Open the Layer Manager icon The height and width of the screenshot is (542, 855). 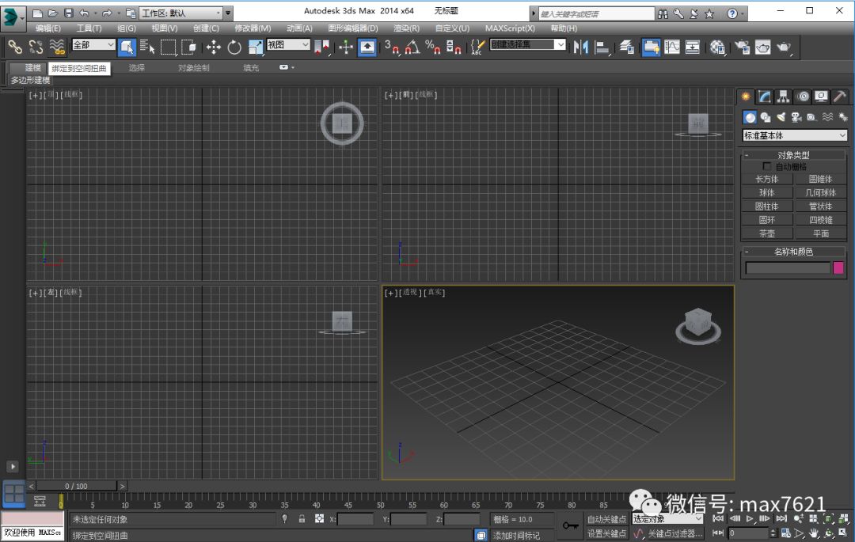(x=626, y=47)
